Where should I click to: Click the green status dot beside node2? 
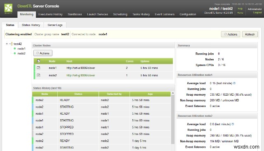tap(15, 53)
